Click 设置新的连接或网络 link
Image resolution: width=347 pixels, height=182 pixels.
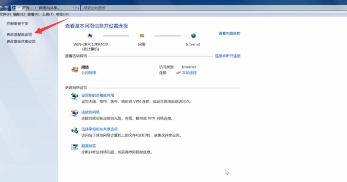click(98, 95)
